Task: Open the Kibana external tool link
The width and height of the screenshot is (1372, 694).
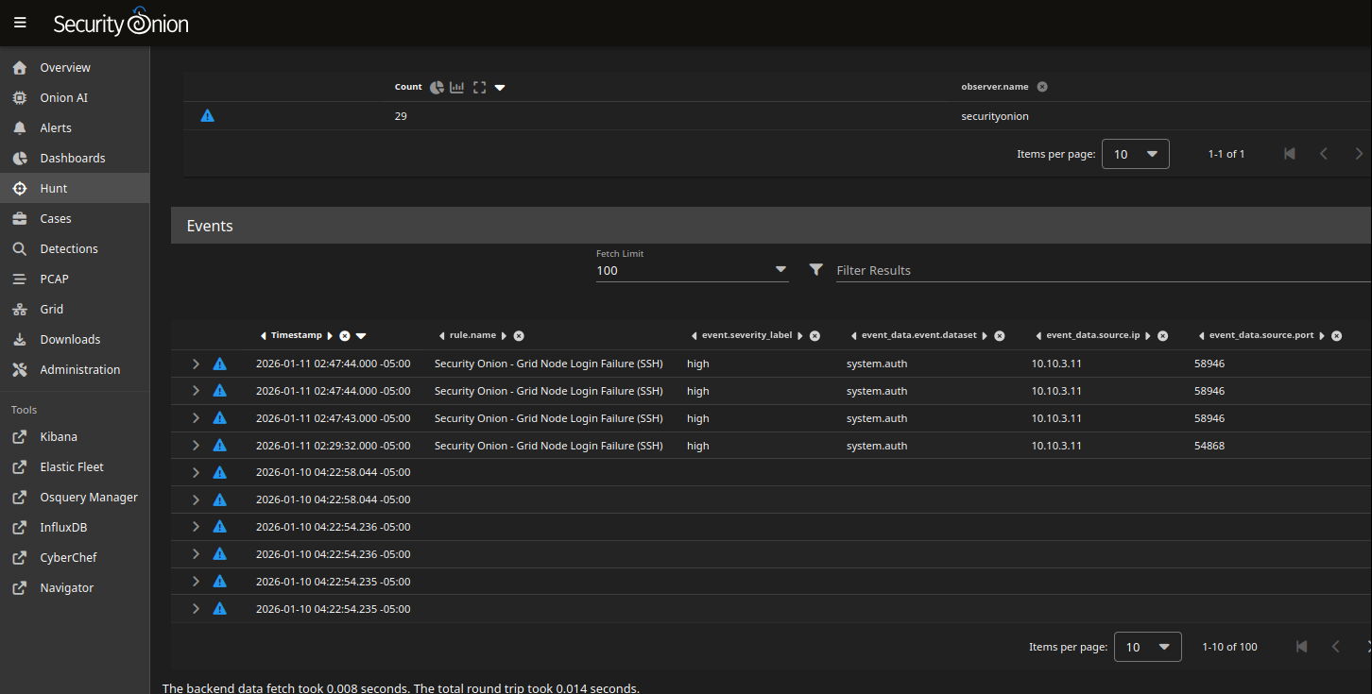Action: coord(59,436)
